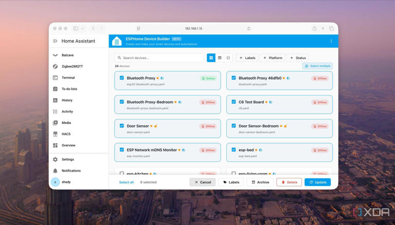This screenshot has width=395, height=225.
Task: Add a Status filter
Action: point(298,58)
